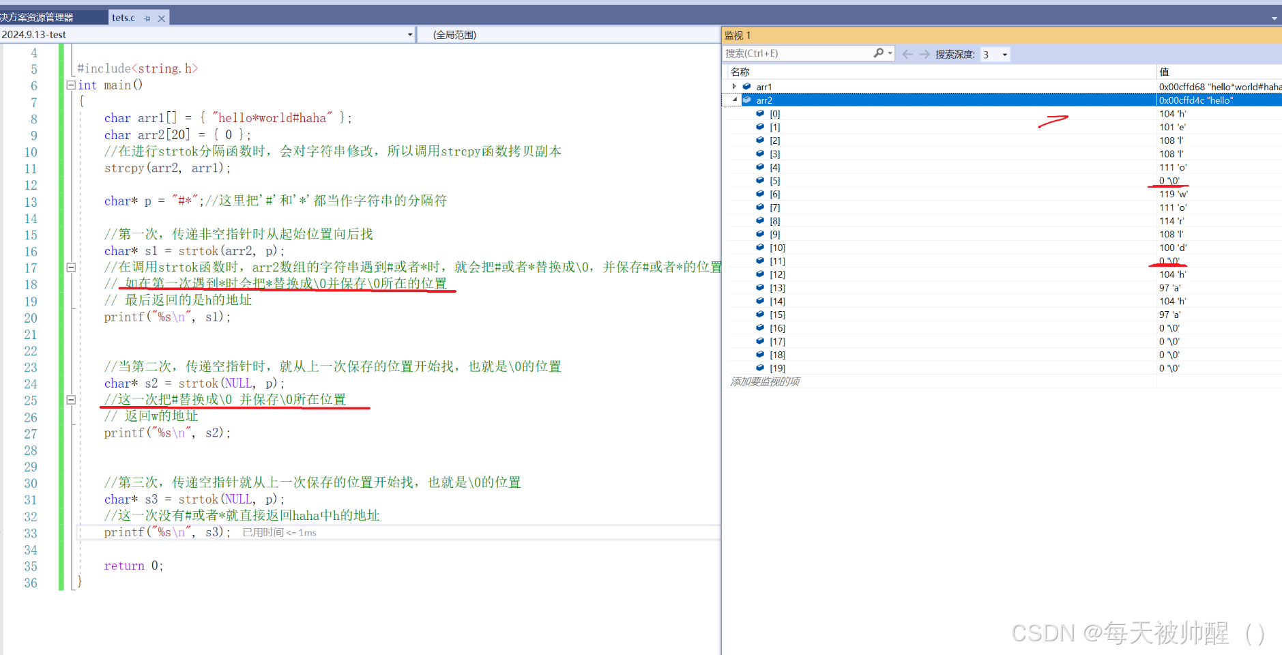This screenshot has width=1282, height=655.
Task: Click the Watch 1 panel title
Action: (738, 35)
